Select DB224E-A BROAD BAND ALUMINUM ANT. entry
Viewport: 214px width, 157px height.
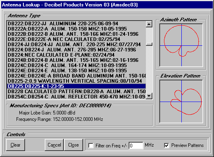pos(76,76)
